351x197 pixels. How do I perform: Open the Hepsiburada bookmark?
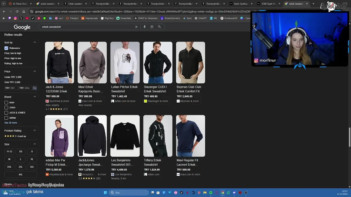coord(89,18)
